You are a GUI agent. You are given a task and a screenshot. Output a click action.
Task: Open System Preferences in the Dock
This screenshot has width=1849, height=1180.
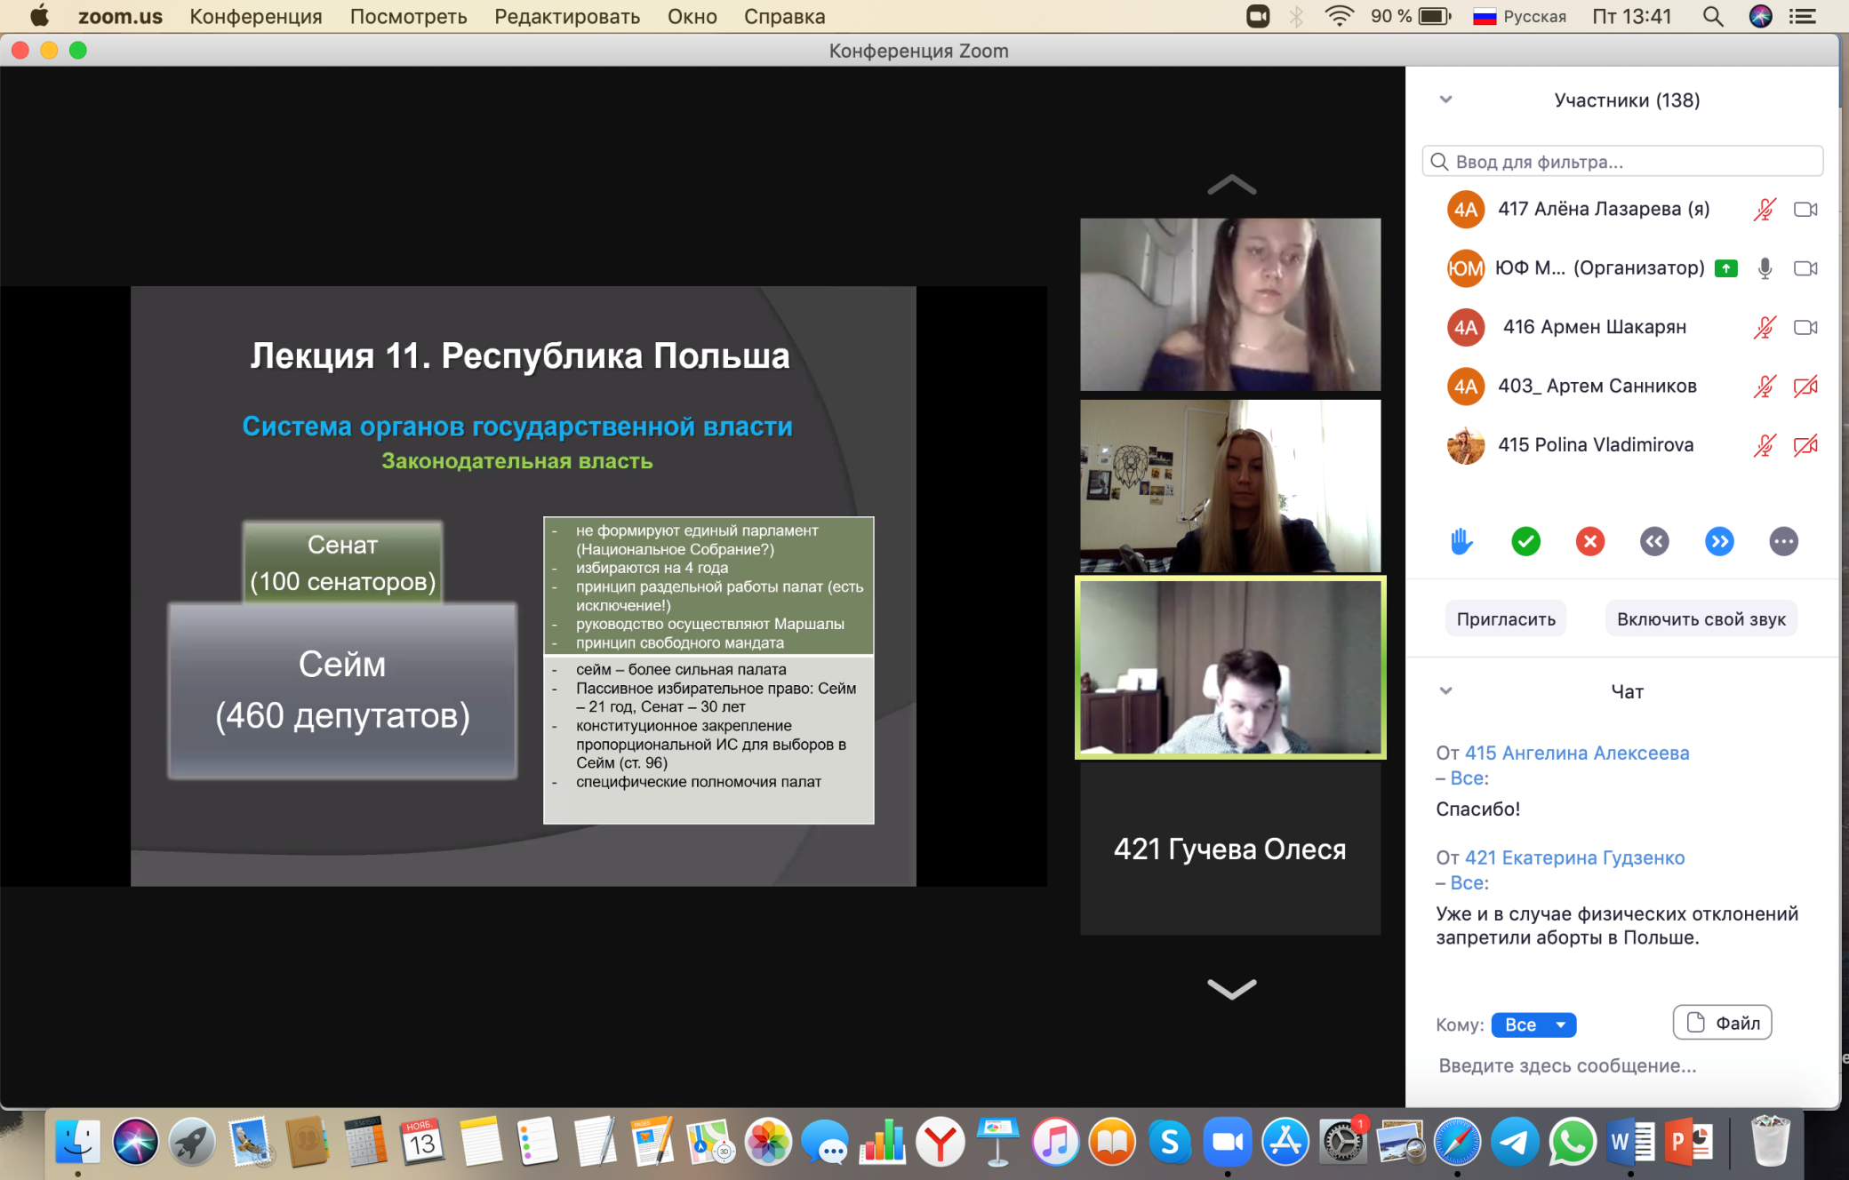coord(1341,1142)
